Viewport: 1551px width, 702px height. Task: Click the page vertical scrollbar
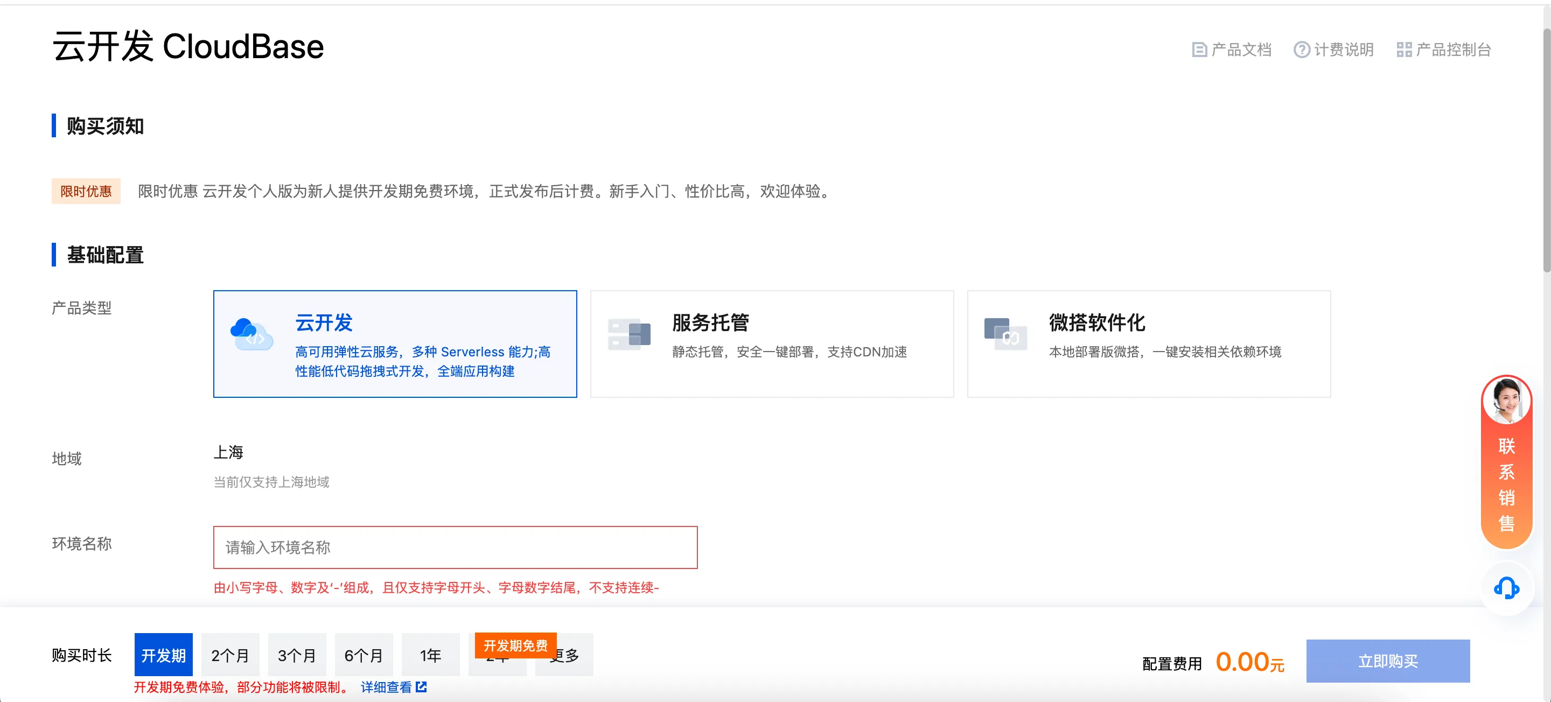[1546, 151]
